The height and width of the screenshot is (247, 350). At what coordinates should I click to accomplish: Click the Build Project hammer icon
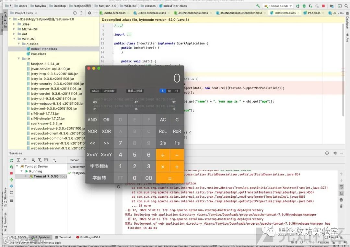[258, 6]
